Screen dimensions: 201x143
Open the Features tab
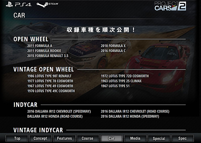tap(64, 138)
